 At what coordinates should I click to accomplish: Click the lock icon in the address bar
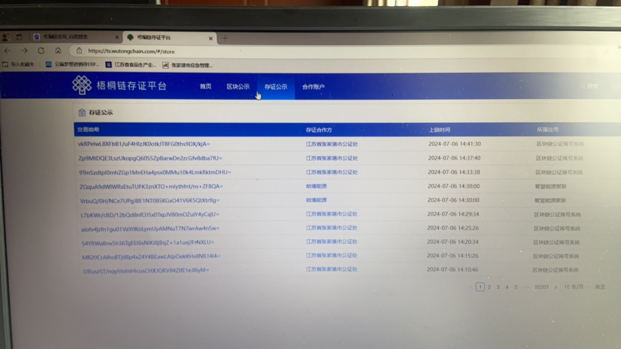tap(79, 50)
